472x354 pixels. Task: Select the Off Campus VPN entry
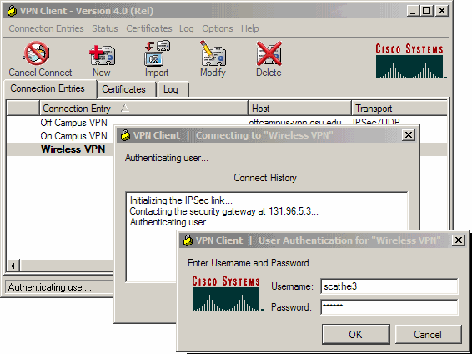click(73, 123)
